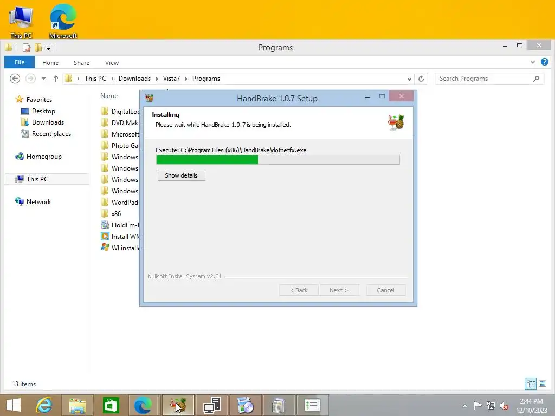This screenshot has height=416, width=555.
Task: Open the disc installer taskbar icon
Action: 245,405
